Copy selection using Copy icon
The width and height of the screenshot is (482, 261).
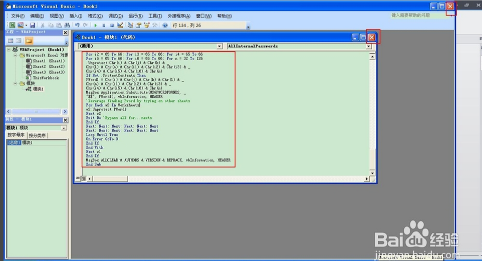(51, 25)
